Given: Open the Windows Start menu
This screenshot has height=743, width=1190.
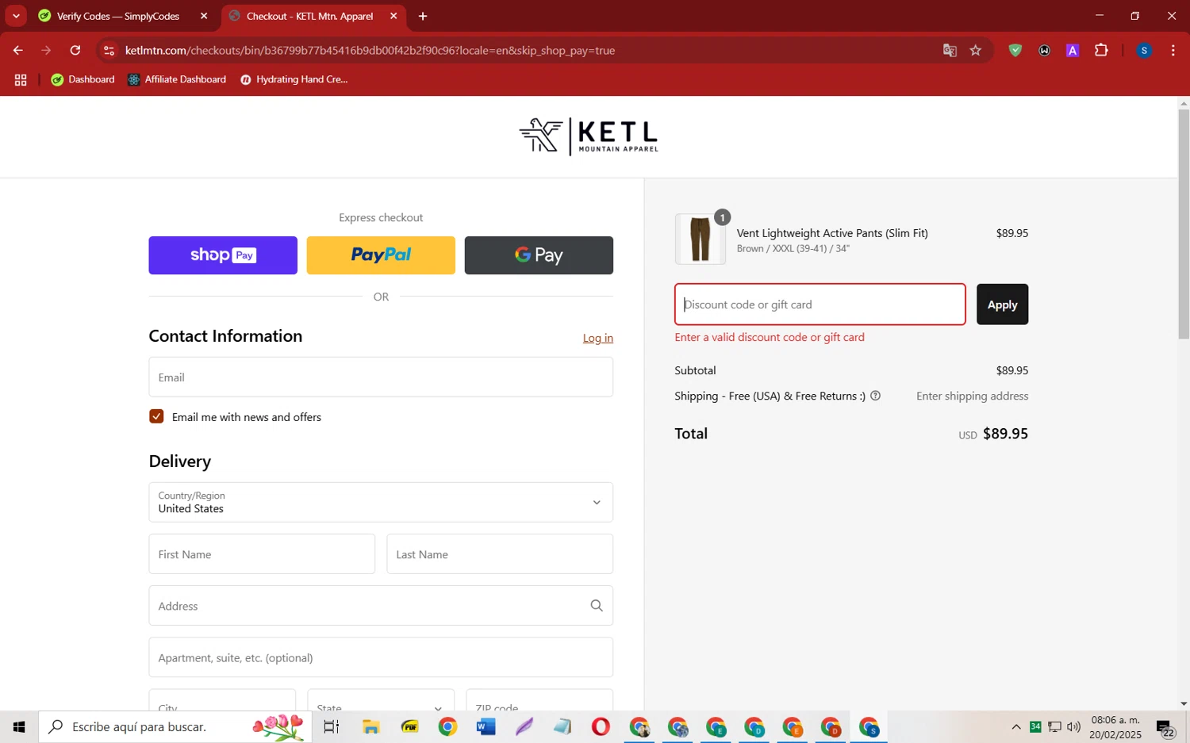Looking at the screenshot, I should 19,726.
